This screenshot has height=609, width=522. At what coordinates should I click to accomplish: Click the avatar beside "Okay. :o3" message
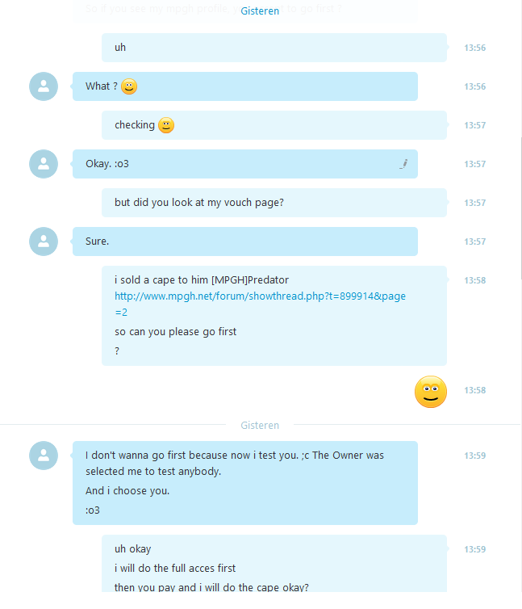(x=44, y=164)
